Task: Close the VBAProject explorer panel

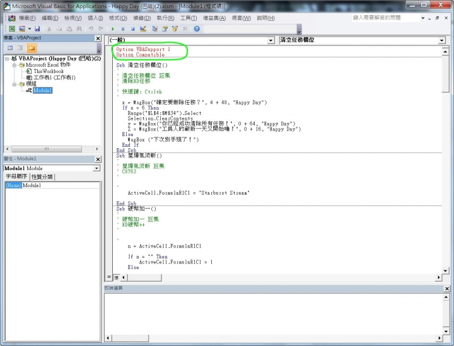Action: click(x=98, y=38)
